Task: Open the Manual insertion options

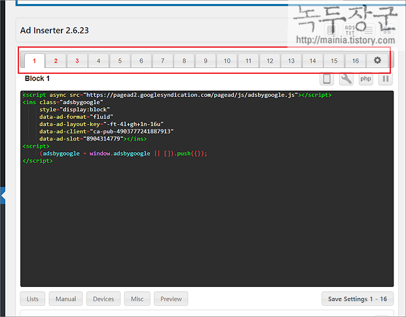Action: (x=65, y=299)
